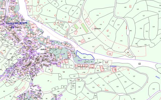Select parcel number 264
Image resolution: width=161 pixels, height=100 pixels.
click(x=100, y=62)
